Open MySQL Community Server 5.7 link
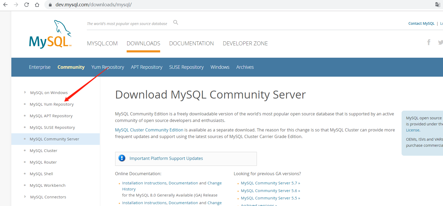The height and width of the screenshot is (206, 443). tap(270, 183)
